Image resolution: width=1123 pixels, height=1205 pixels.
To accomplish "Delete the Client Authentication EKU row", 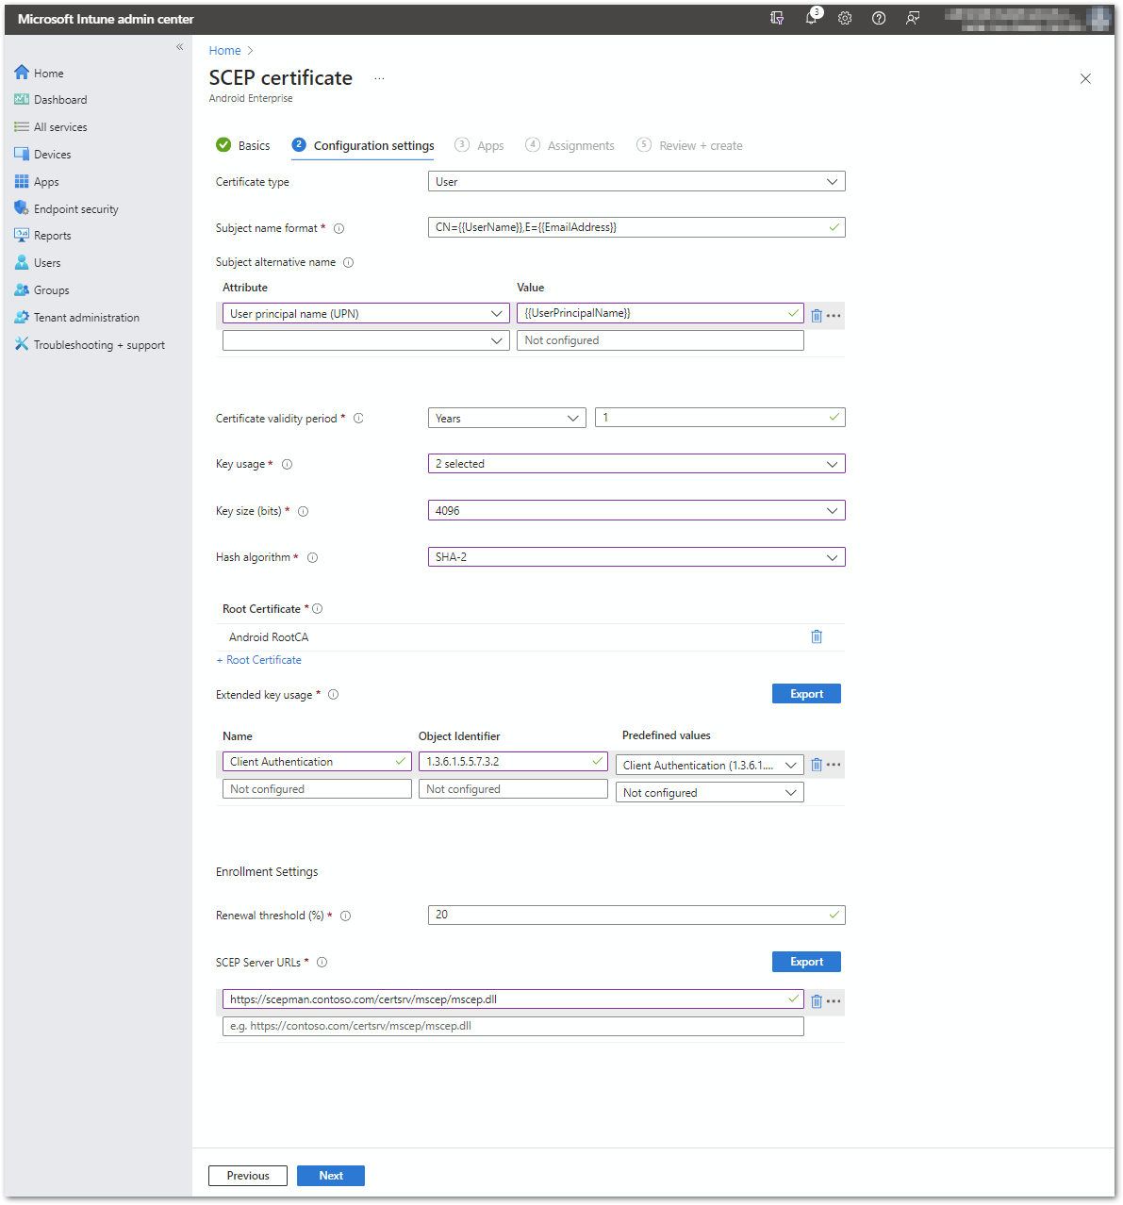I will click(x=817, y=765).
